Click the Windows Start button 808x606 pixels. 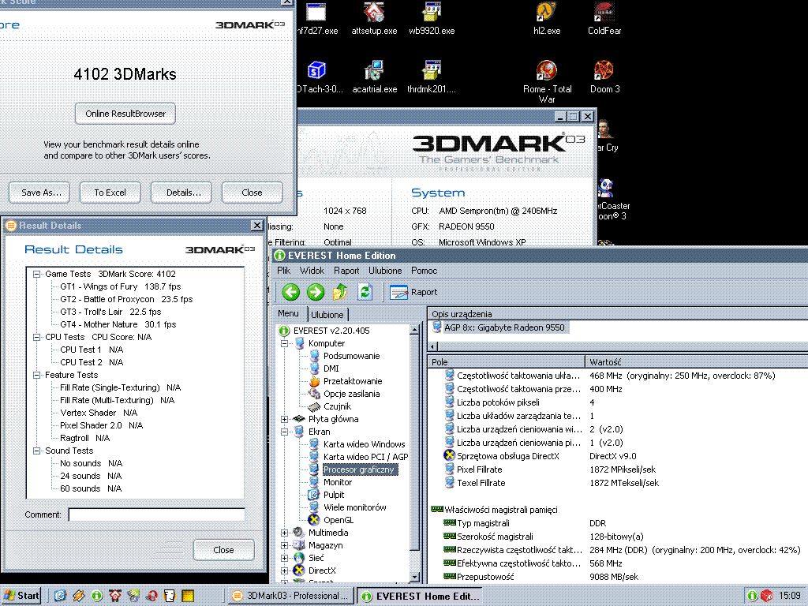pos(22,596)
